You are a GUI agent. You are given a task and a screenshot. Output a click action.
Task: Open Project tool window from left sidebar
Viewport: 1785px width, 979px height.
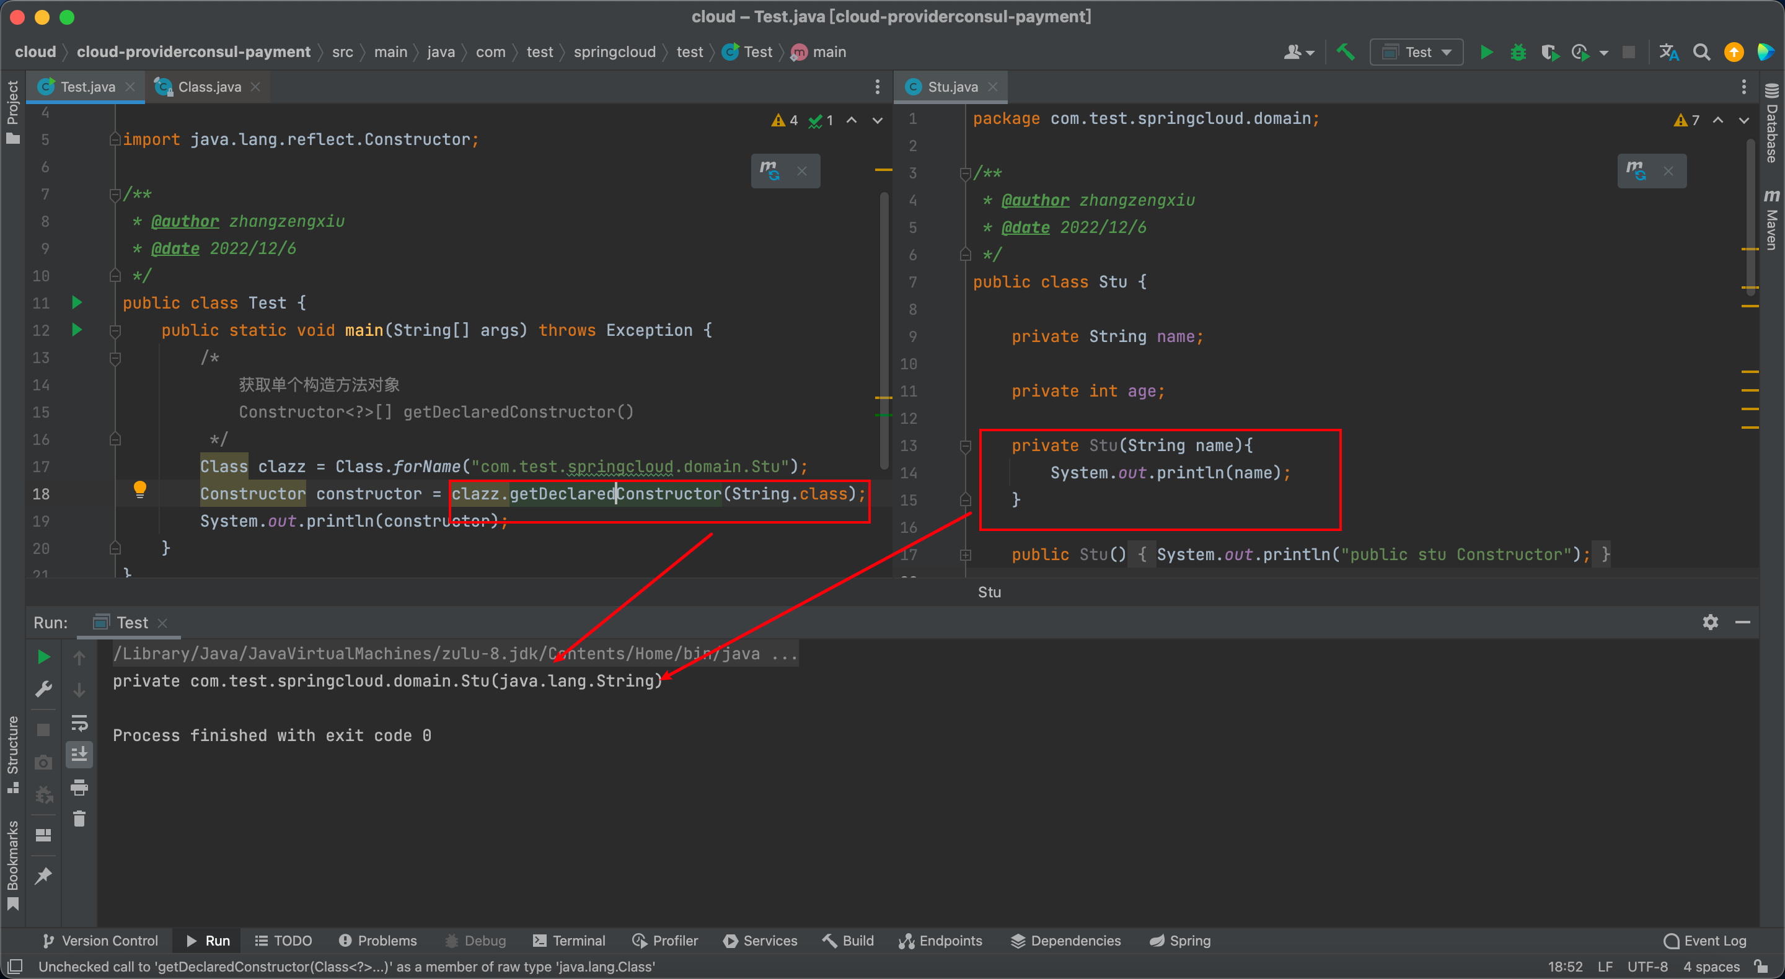click(12, 111)
